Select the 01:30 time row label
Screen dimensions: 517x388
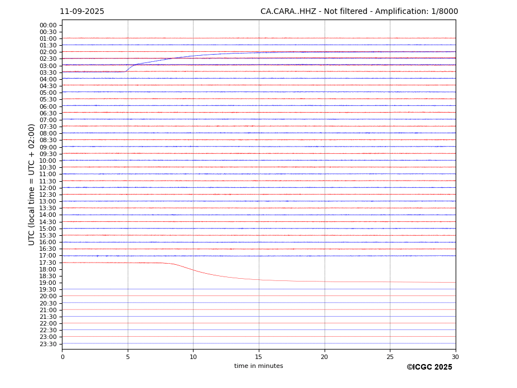[48, 46]
